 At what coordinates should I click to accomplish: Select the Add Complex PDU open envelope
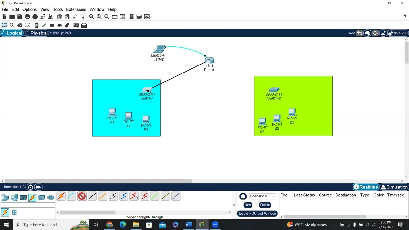[84, 25]
